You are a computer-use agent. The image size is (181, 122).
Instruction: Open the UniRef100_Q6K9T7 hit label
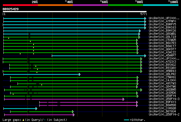click(x=162, y=49)
